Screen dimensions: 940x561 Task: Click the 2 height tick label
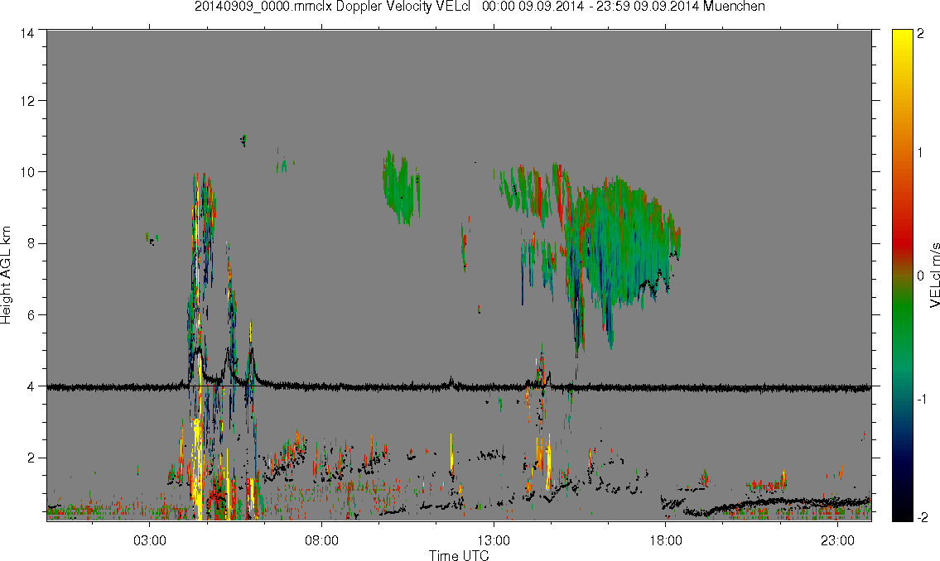(30, 458)
